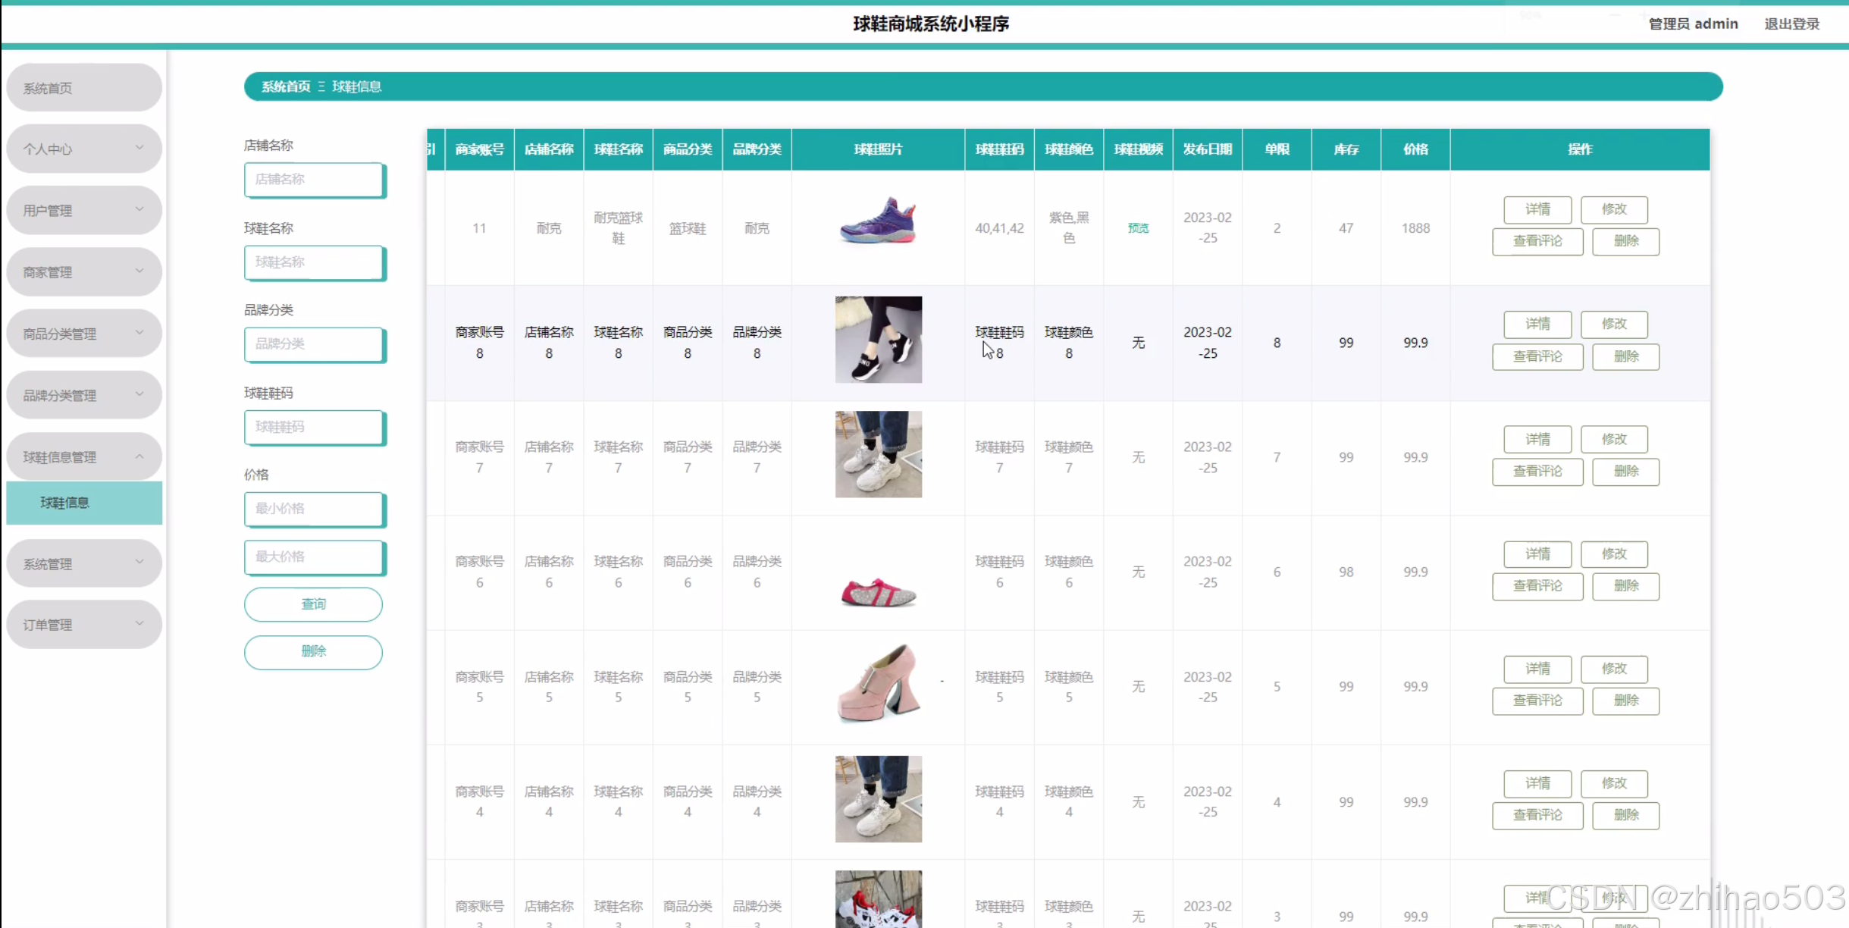The image size is (1849, 928).
Task: Click 详情 for the 耐克篮球鞋 row
Action: [x=1537, y=209]
